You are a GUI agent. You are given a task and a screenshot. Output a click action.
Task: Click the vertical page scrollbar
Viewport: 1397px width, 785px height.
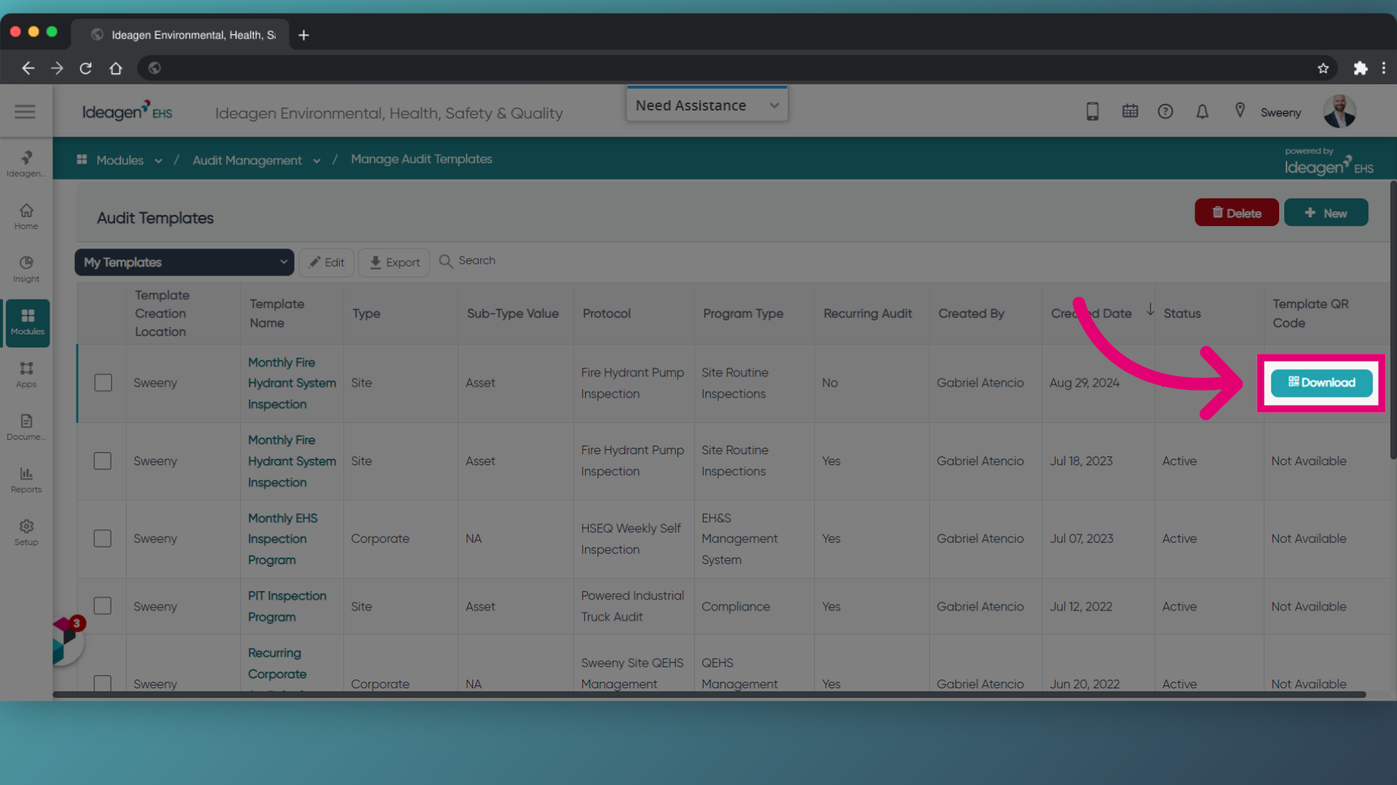pos(1393,320)
